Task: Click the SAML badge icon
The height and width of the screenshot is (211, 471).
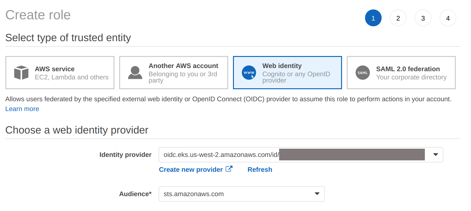Action: (x=363, y=73)
